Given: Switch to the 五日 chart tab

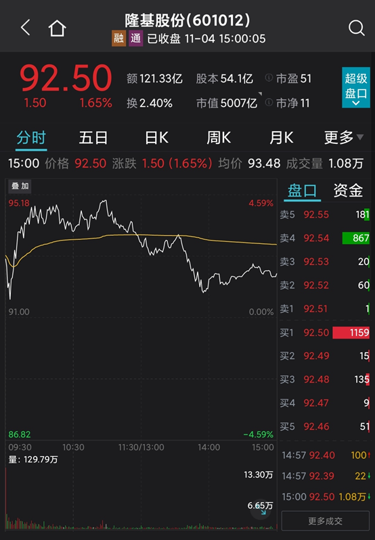Looking at the screenshot, I should (93, 138).
